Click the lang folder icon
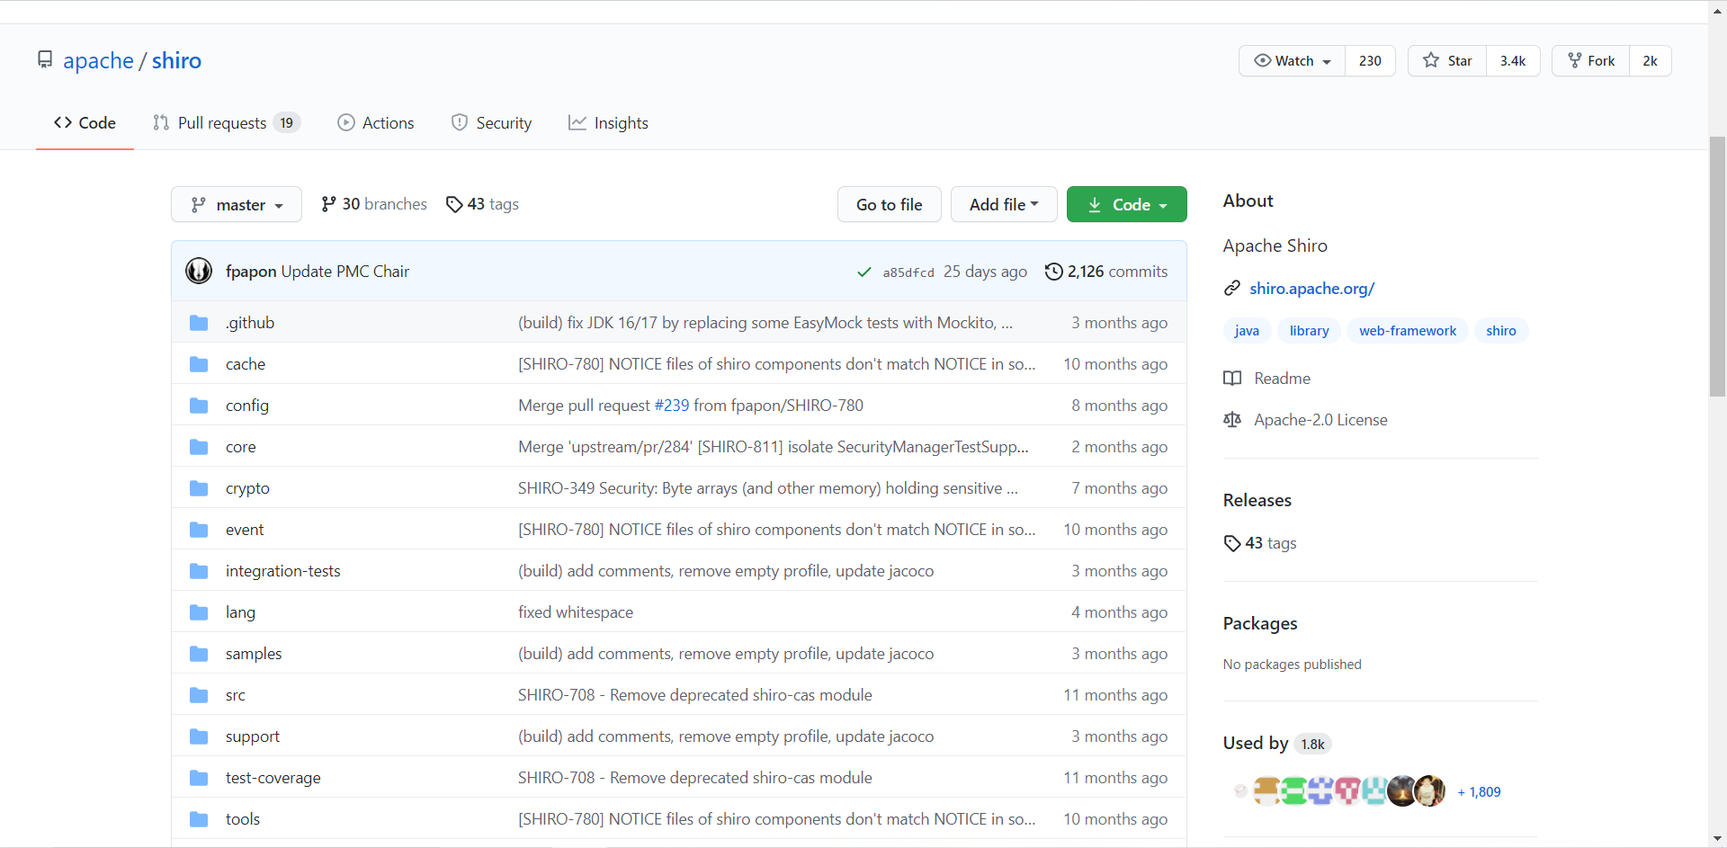This screenshot has height=848, width=1727. pos(199,612)
